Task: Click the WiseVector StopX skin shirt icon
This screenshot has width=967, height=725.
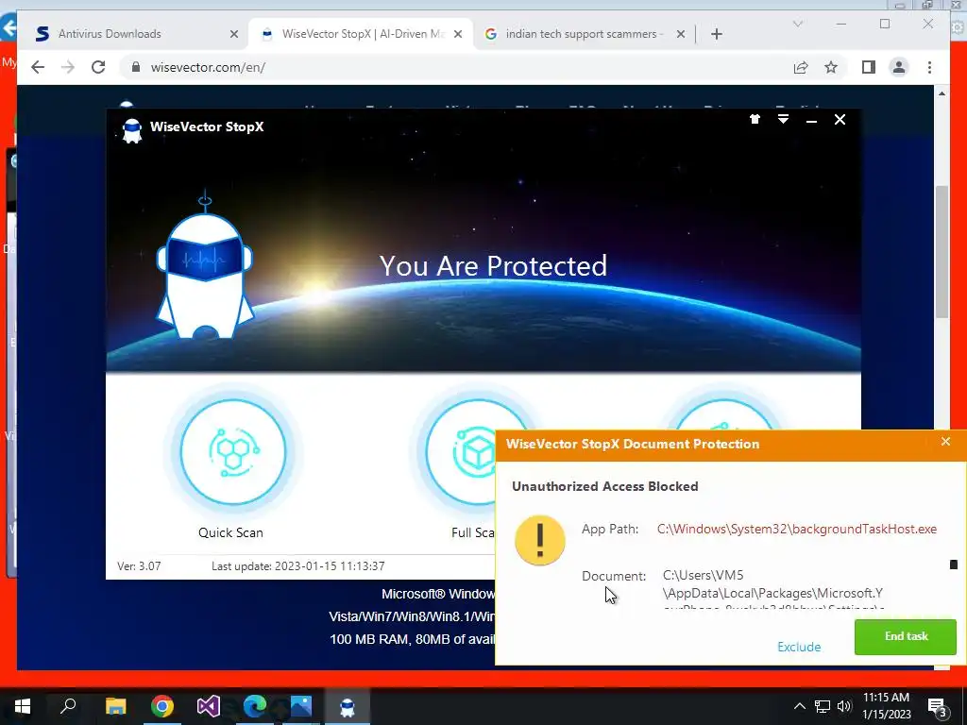Action: point(755,120)
